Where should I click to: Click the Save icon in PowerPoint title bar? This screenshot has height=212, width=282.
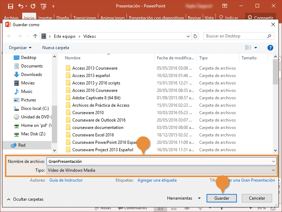(11, 6)
